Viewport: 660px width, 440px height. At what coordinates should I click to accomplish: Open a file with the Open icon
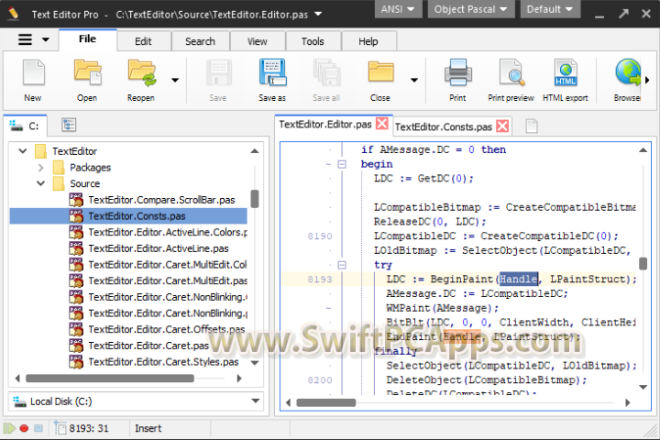88,72
